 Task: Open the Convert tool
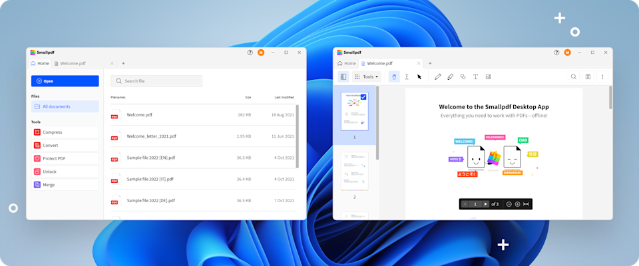pos(65,145)
